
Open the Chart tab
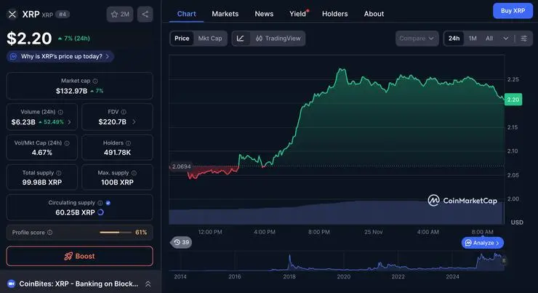(x=186, y=14)
